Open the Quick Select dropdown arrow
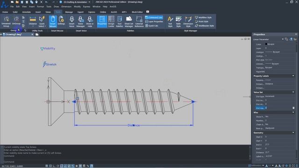 click(x=45, y=26)
